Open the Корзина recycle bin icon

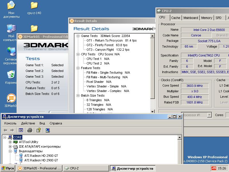coord(11,75)
